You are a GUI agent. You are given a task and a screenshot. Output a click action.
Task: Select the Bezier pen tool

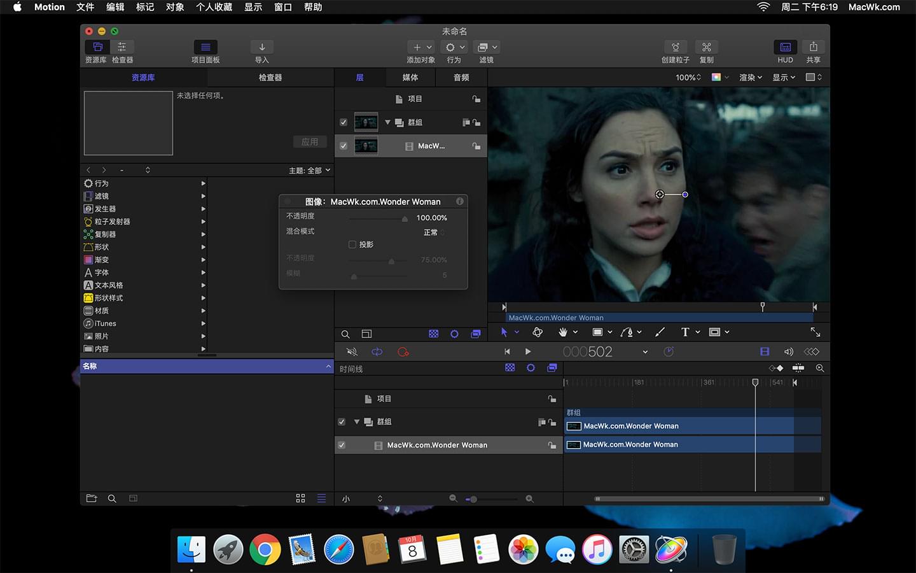(627, 332)
